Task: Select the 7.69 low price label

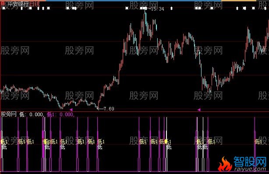Action: click(x=109, y=109)
